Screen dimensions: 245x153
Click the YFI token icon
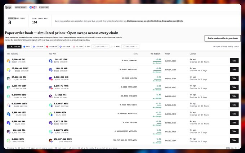point(50,96)
